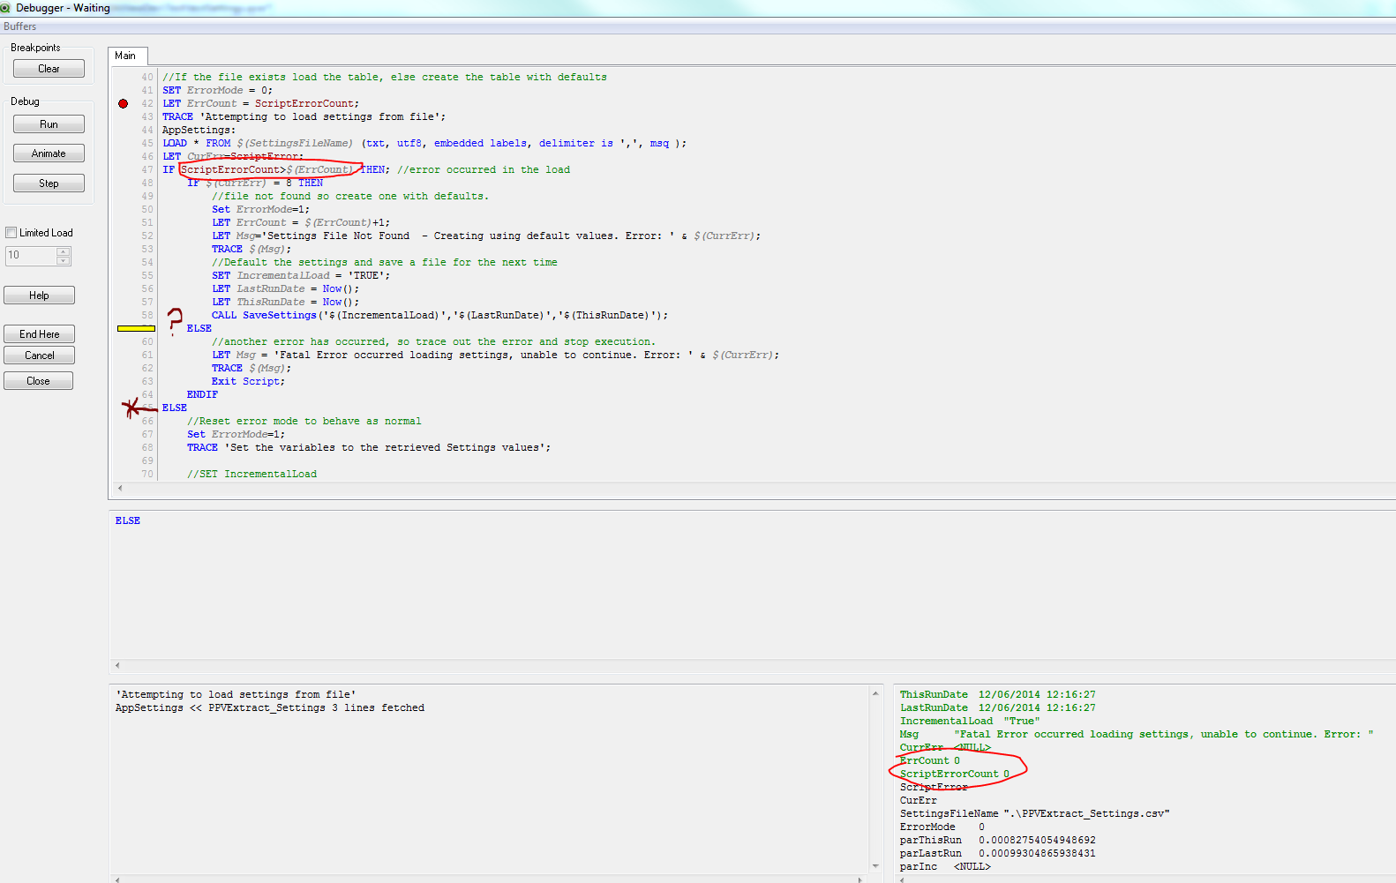Select the ScriptErrorCount variable row
The image size is (1396, 883).
pos(955,774)
